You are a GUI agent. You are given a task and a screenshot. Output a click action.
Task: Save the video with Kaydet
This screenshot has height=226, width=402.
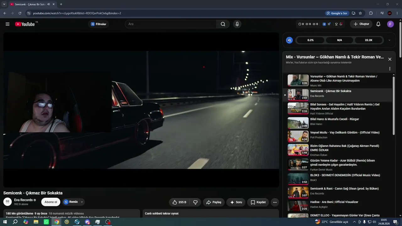258,202
